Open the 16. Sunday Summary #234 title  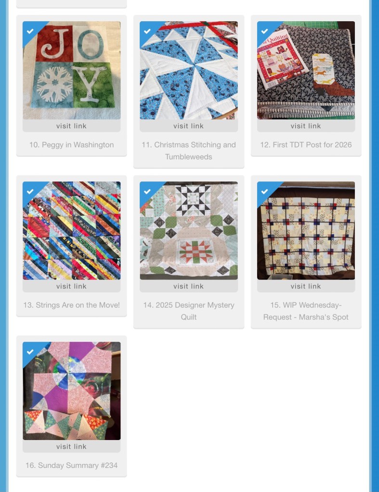click(72, 466)
